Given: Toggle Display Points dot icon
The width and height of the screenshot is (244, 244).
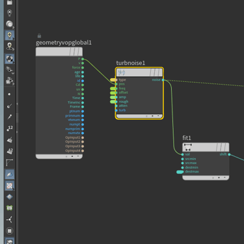Looking at the screenshot, I should click(x=9, y=94).
